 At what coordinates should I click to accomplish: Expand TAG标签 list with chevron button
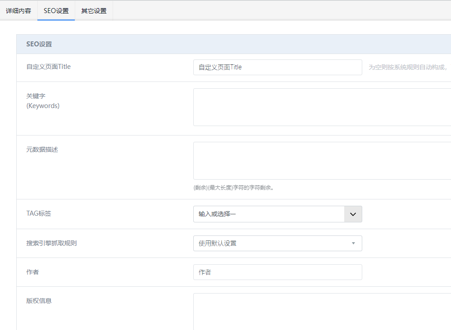pos(353,214)
